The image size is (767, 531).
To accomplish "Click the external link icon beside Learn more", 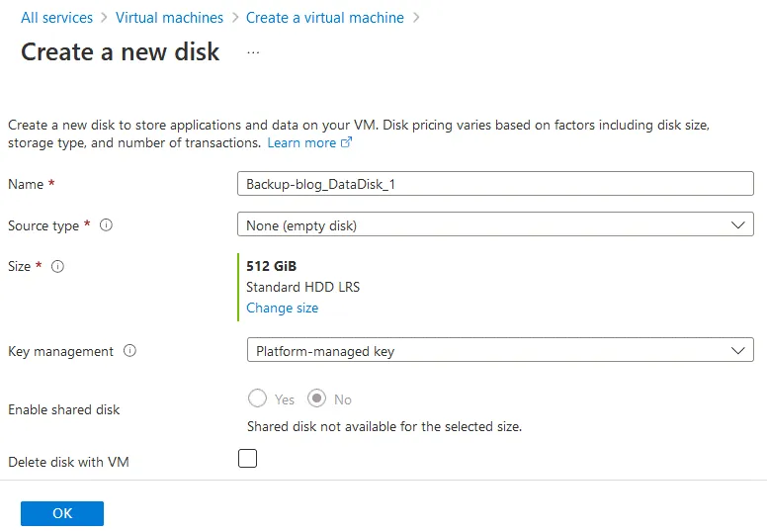I will point(346,142).
